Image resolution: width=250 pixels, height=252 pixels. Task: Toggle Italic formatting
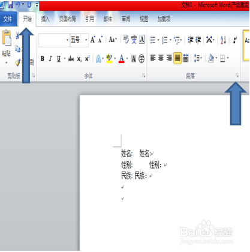[x=50, y=59]
